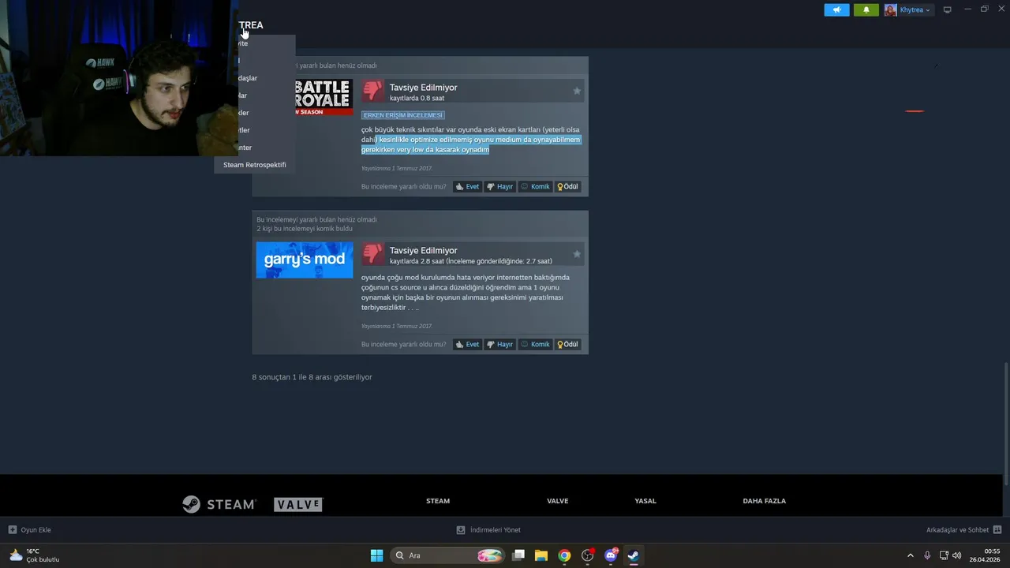Screen dimensions: 1010x568
Task: Open Discord from the taskbar
Action: 611,555
